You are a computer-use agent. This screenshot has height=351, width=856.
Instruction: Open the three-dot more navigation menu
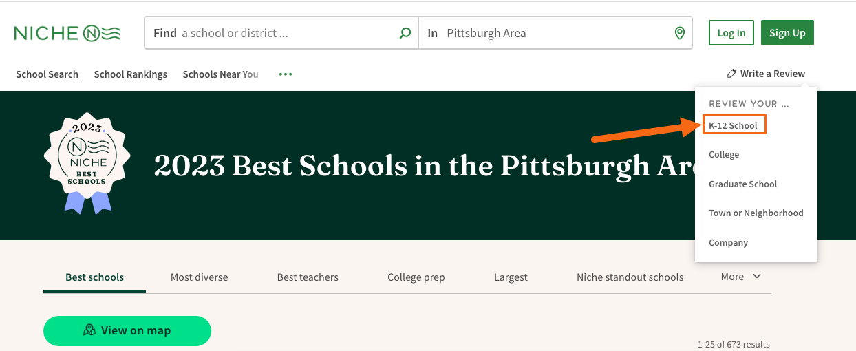(286, 74)
